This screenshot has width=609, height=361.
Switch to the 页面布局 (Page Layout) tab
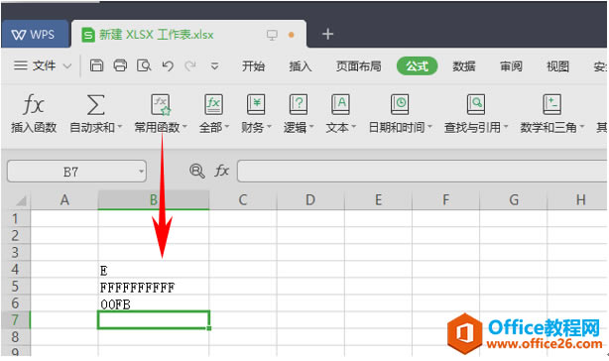tap(358, 66)
